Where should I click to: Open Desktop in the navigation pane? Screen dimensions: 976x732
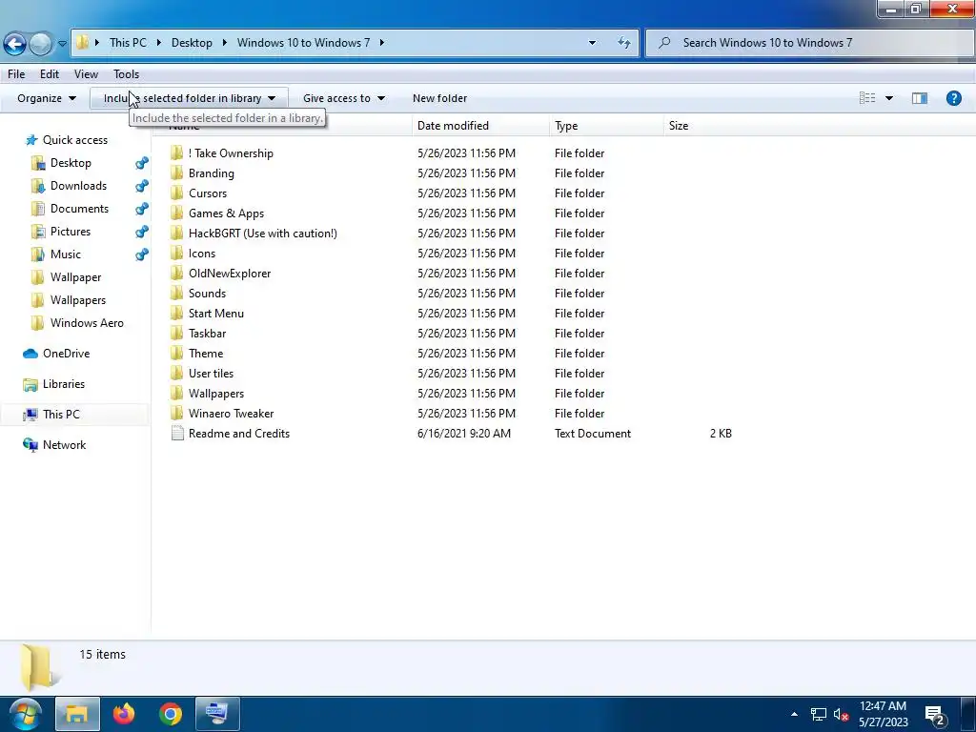pyautogui.click(x=71, y=163)
